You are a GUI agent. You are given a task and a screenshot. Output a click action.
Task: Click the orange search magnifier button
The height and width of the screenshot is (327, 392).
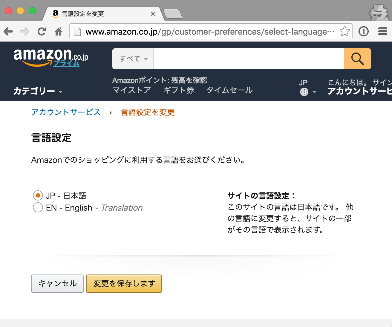[x=357, y=59]
